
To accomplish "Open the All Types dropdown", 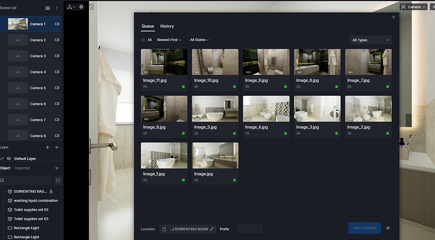I will pyautogui.click(x=370, y=40).
